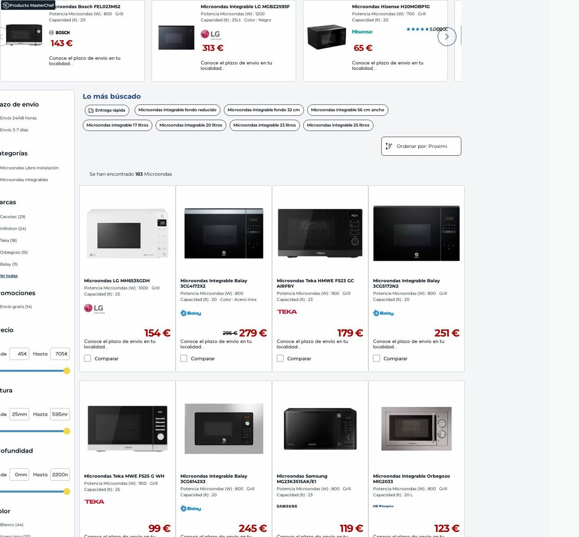Open Microondas Integrables category
Screen dimensions: 579x537
[x=24, y=180]
